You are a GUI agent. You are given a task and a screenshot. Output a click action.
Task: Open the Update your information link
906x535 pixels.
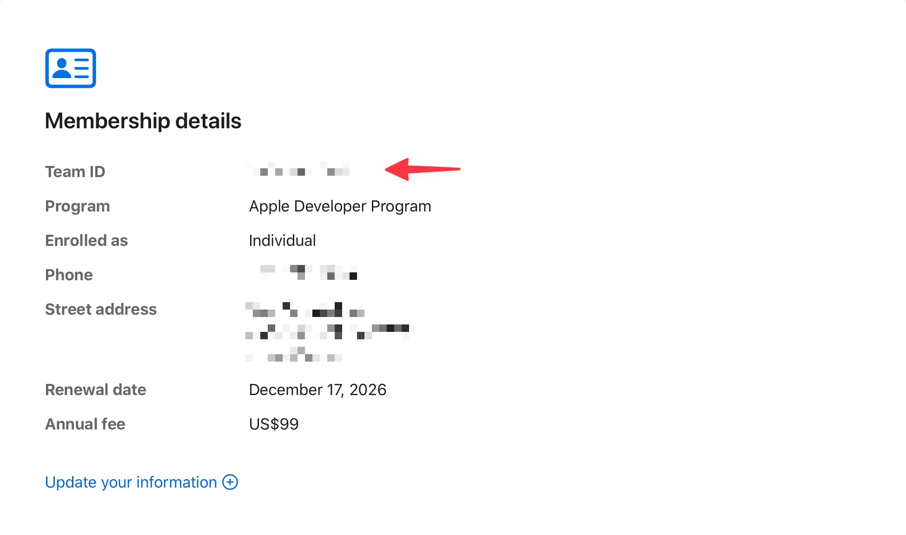[x=131, y=482]
